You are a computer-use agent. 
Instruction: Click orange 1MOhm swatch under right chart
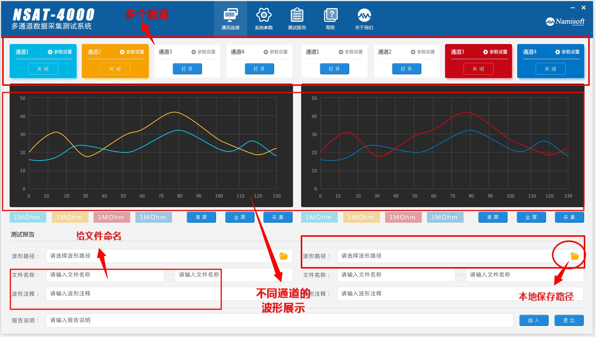[x=361, y=217]
